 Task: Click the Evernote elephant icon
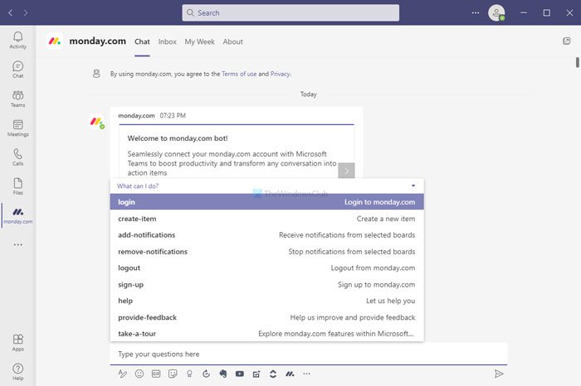point(223,374)
